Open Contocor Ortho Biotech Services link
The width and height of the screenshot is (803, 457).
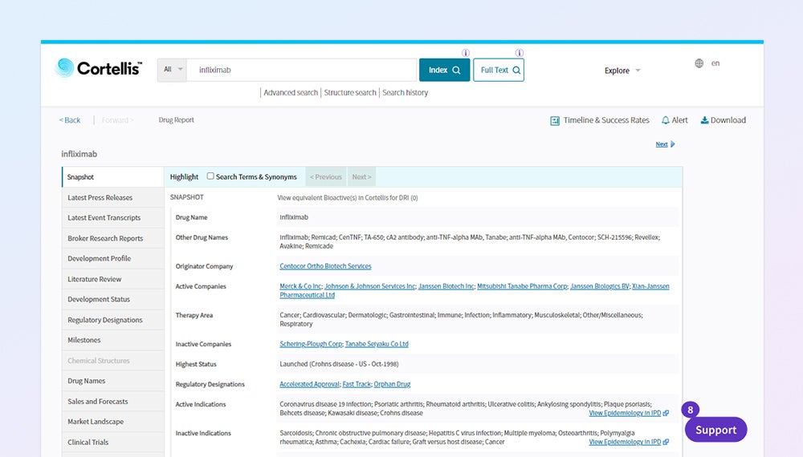click(325, 266)
